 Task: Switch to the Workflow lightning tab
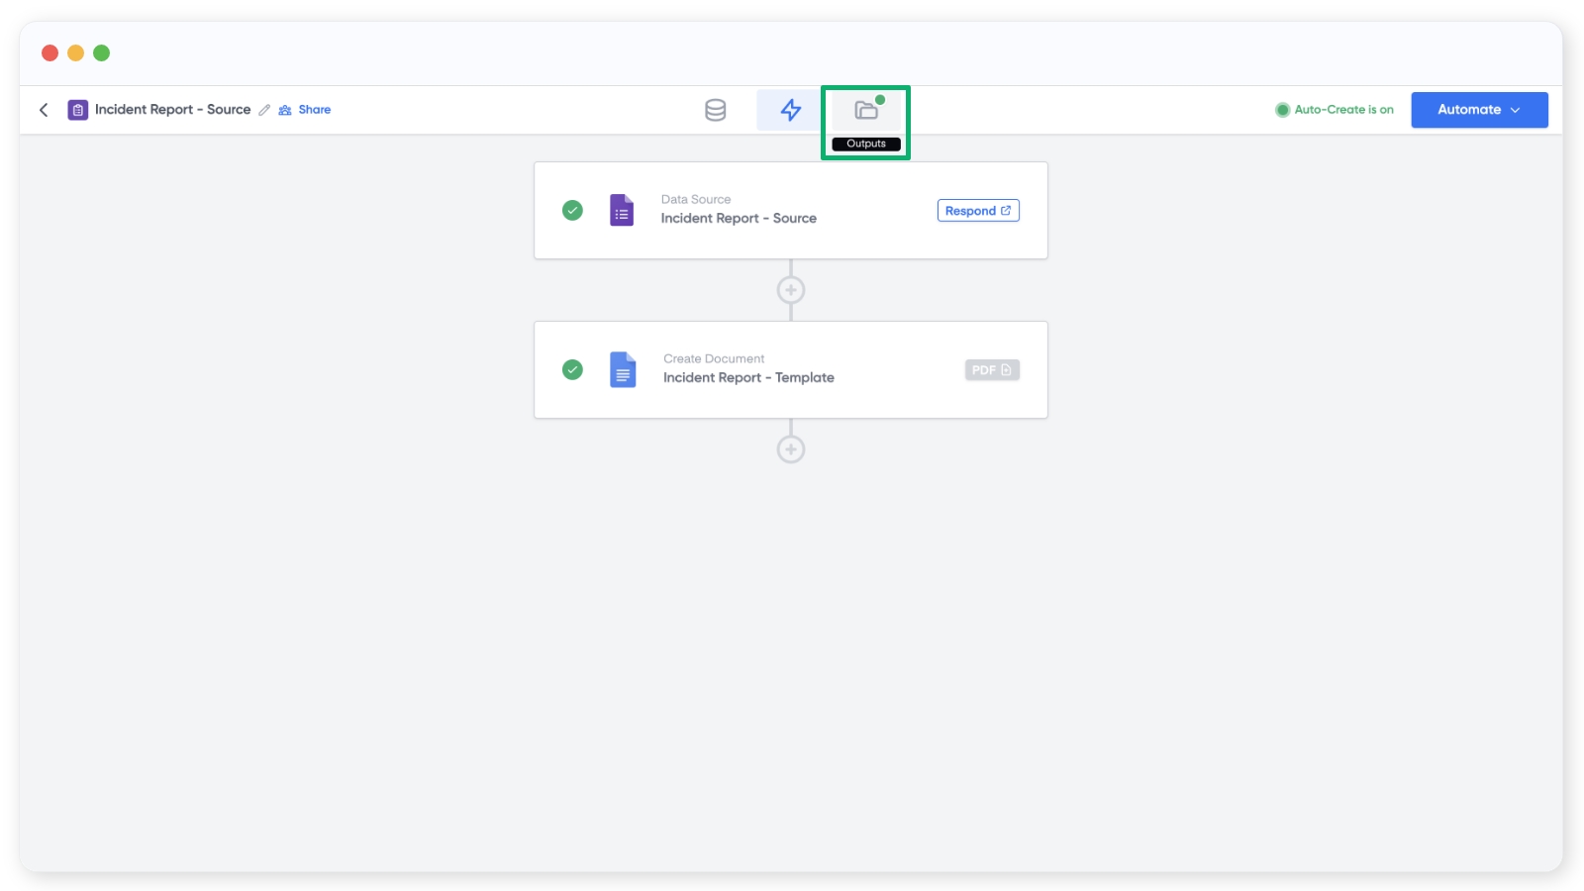790,110
